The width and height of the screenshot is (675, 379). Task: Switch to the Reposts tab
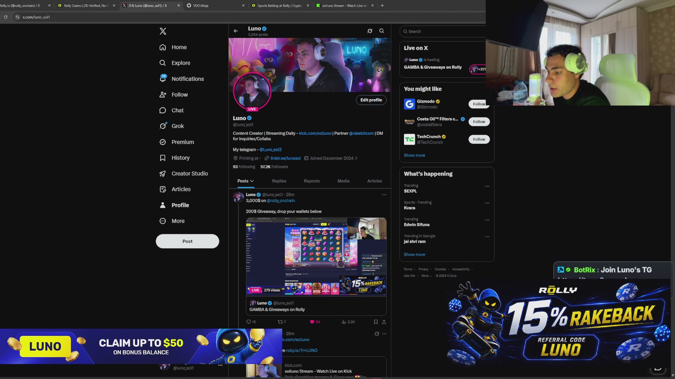point(312,181)
